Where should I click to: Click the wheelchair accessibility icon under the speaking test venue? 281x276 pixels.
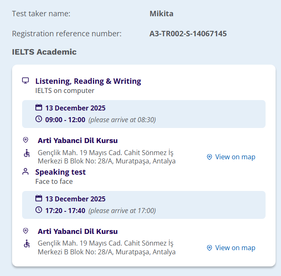(x=26, y=243)
